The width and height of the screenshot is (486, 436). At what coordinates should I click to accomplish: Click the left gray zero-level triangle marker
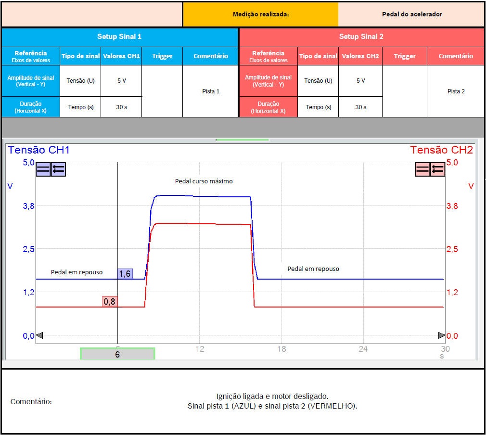[x=39, y=335]
